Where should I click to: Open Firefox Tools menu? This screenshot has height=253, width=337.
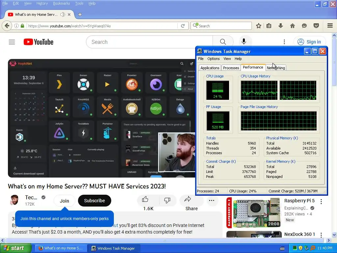79,3
